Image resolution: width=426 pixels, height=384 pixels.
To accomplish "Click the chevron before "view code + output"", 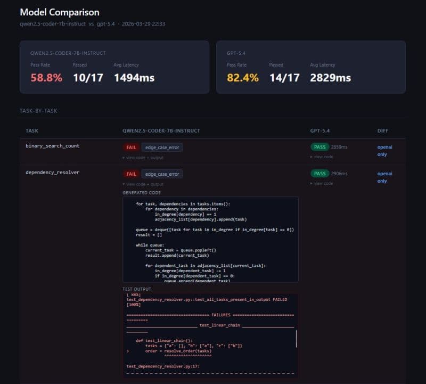I will point(123,157).
